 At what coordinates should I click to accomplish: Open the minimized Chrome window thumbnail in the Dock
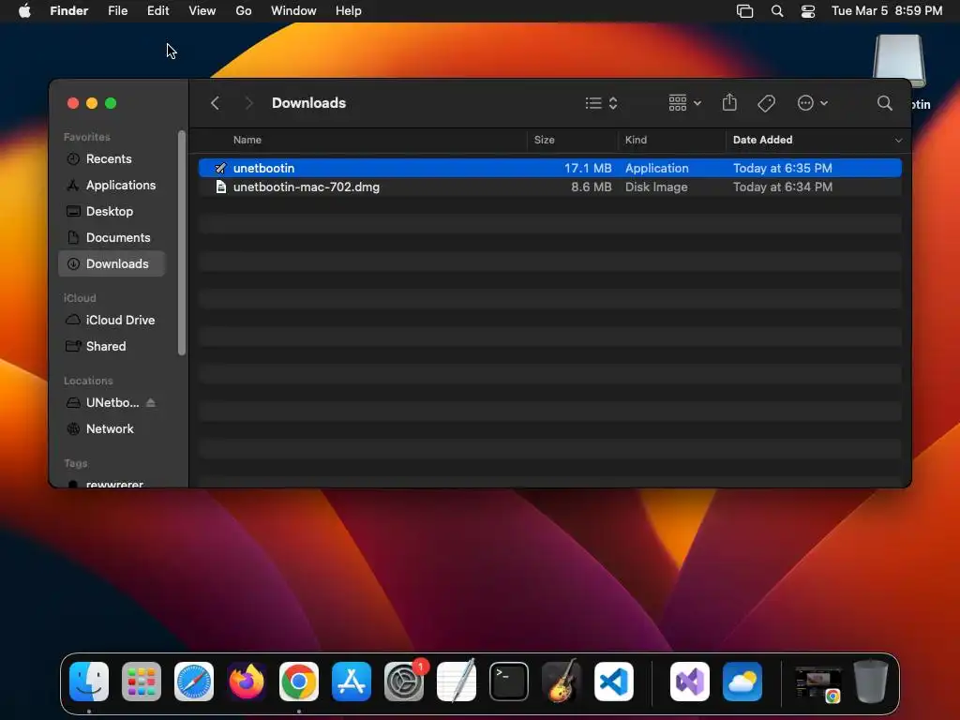[817, 683]
